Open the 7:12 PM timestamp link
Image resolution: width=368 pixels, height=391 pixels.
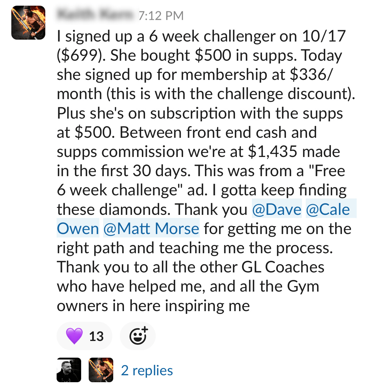161,16
